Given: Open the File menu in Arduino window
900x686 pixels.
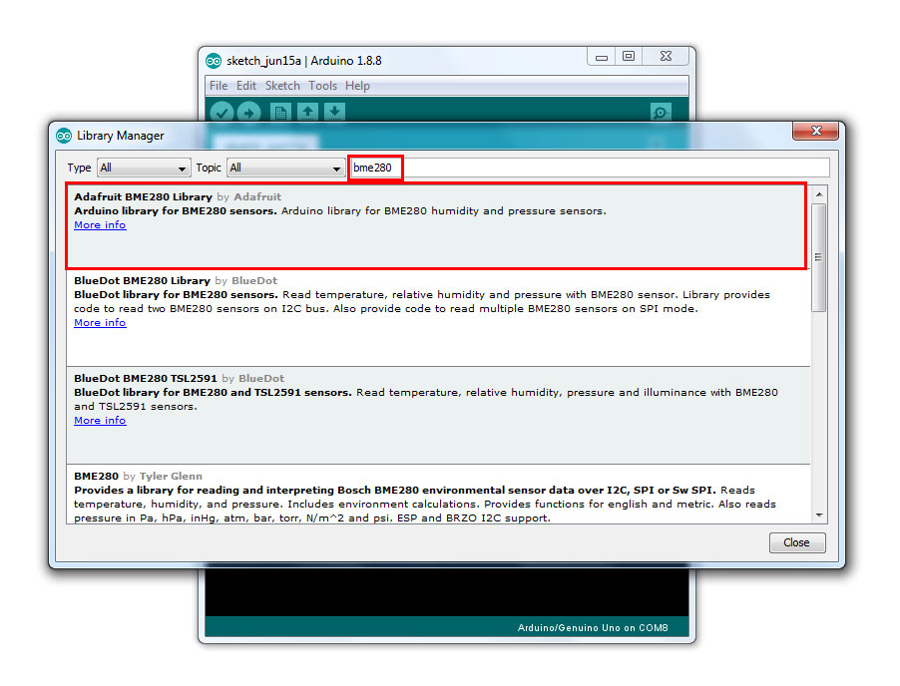Looking at the screenshot, I should click(219, 86).
